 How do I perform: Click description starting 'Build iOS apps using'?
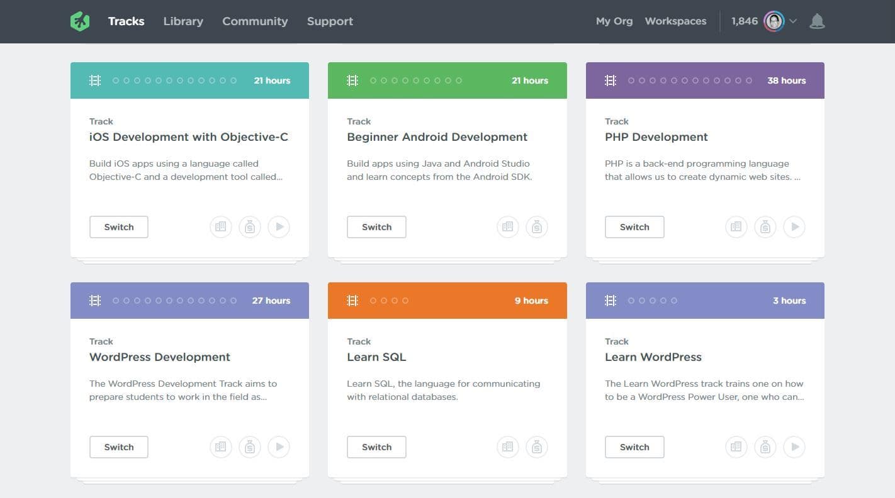pos(186,170)
